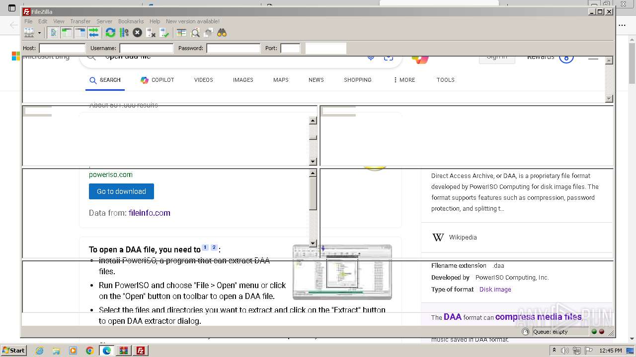The image size is (636, 357).
Task: Expand the MORE dropdown in Bing
Action: (x=404, y=80)
